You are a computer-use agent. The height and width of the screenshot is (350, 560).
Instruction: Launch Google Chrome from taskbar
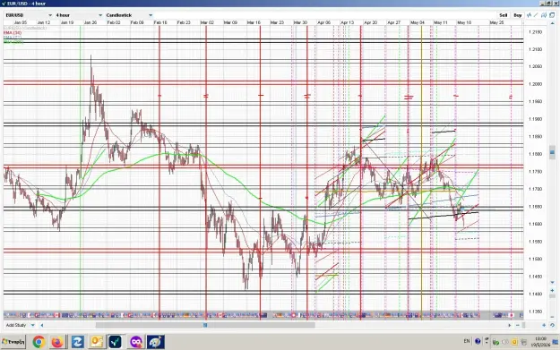pyautogui.click(x=39, y=342)
